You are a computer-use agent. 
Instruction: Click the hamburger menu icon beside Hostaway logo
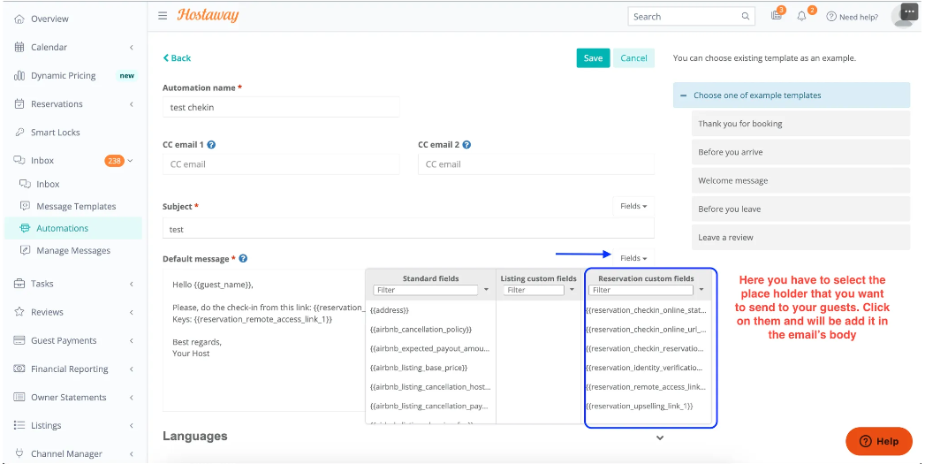click(x=163, y=16)
